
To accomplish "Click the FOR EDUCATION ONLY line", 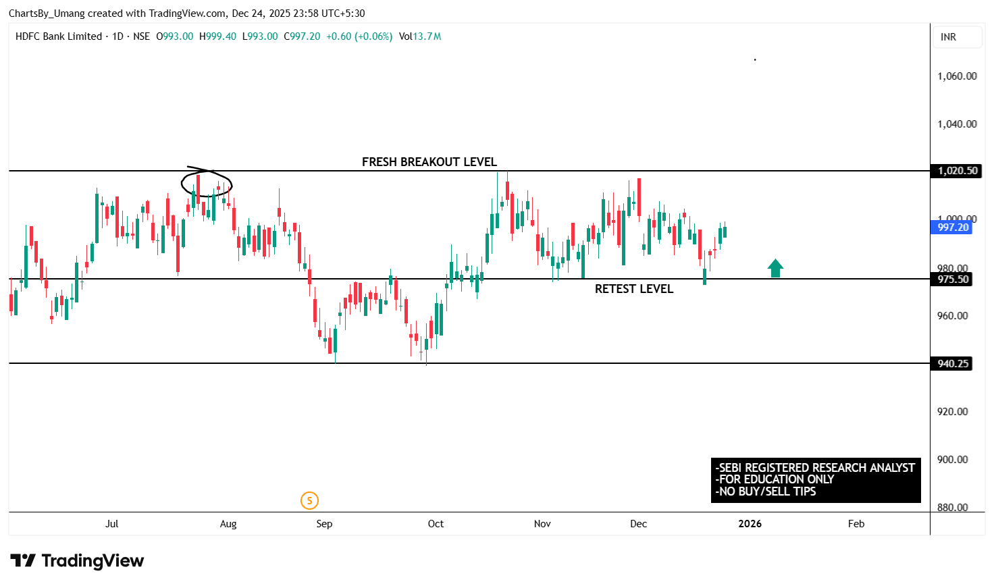I will pyautogui.click(x=775, y=479).
